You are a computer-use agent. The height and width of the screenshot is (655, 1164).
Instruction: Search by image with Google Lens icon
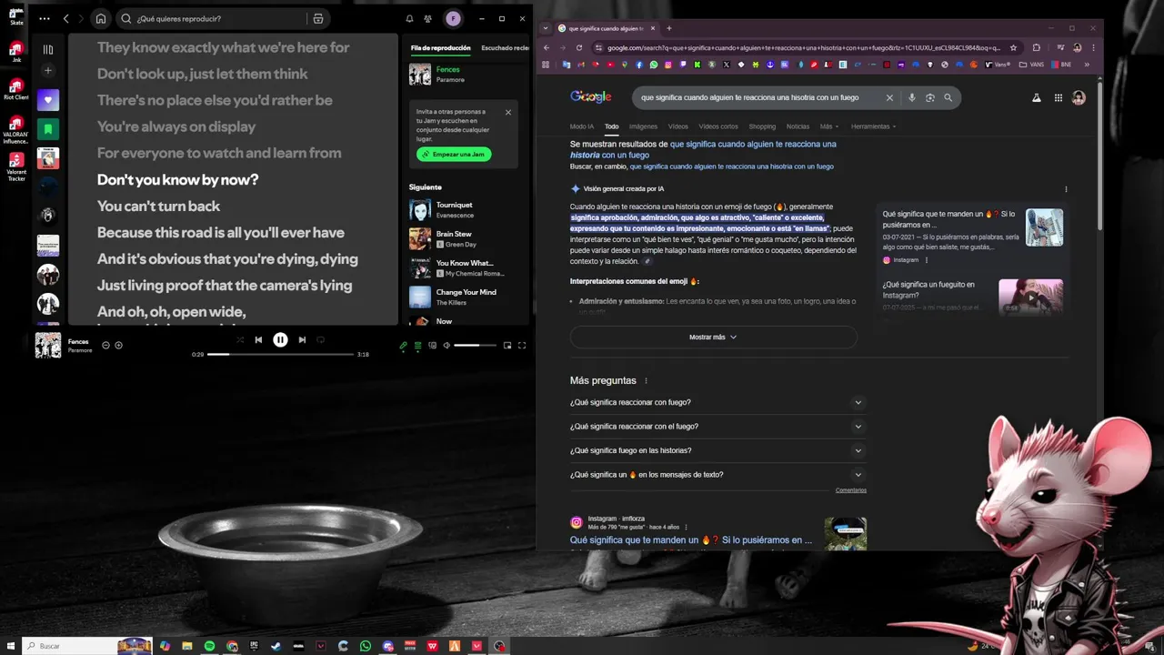click(929, 97)
